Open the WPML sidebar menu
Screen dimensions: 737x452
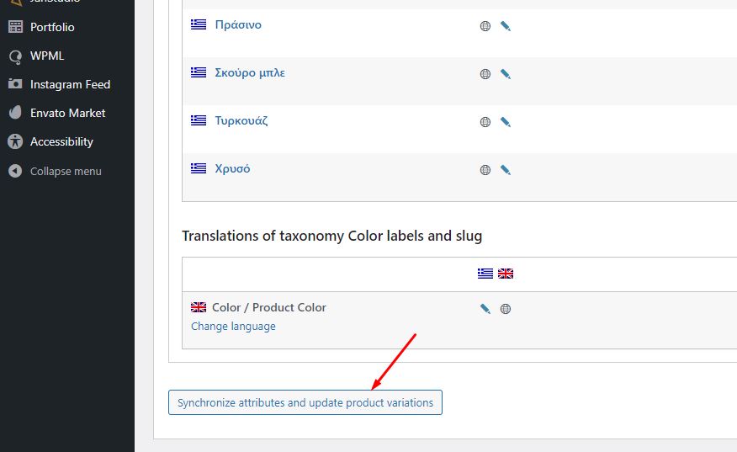tap(46, 56)
